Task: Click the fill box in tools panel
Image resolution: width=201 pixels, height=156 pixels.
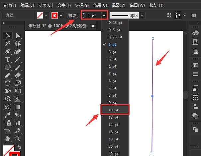Action: tap(8, 150)
